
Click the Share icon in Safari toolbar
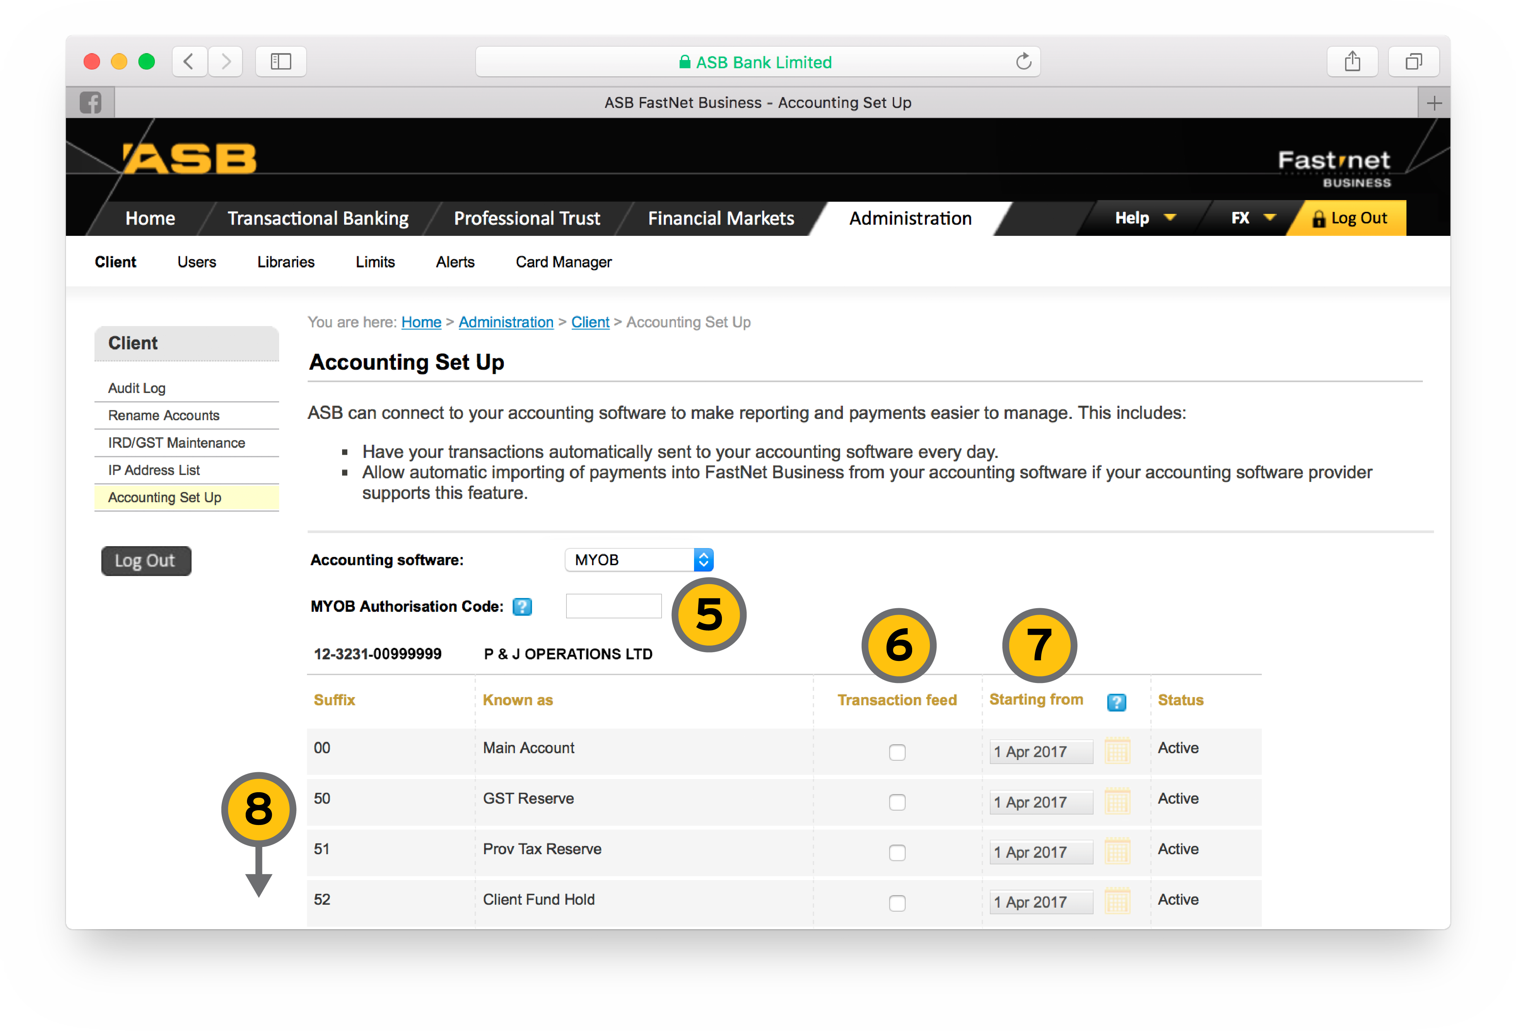pyautogui.click(x=1352, y=61)
